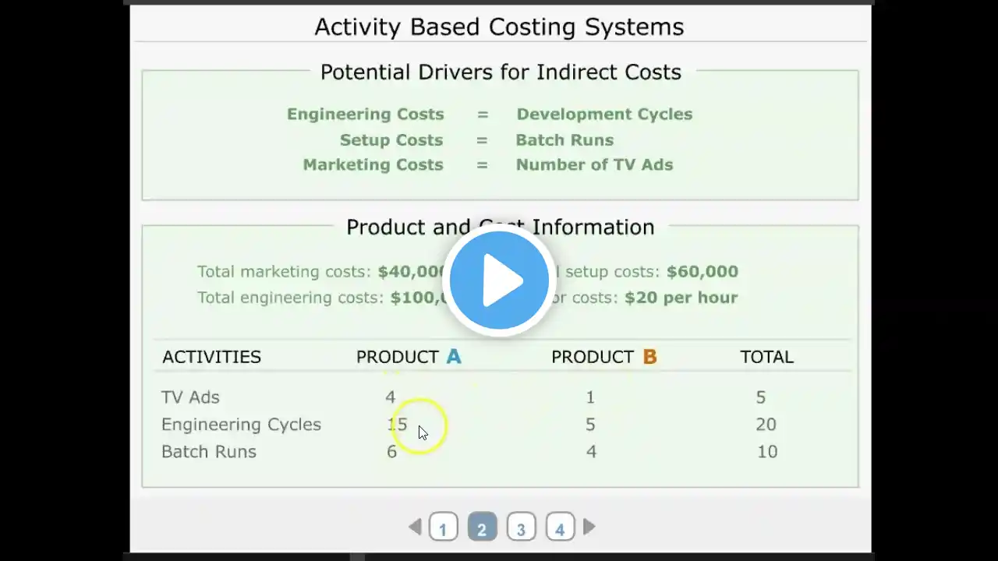This screenshot has width=998, height=561.
Task: Open slide page 1
Action: (x=443, y=527)
